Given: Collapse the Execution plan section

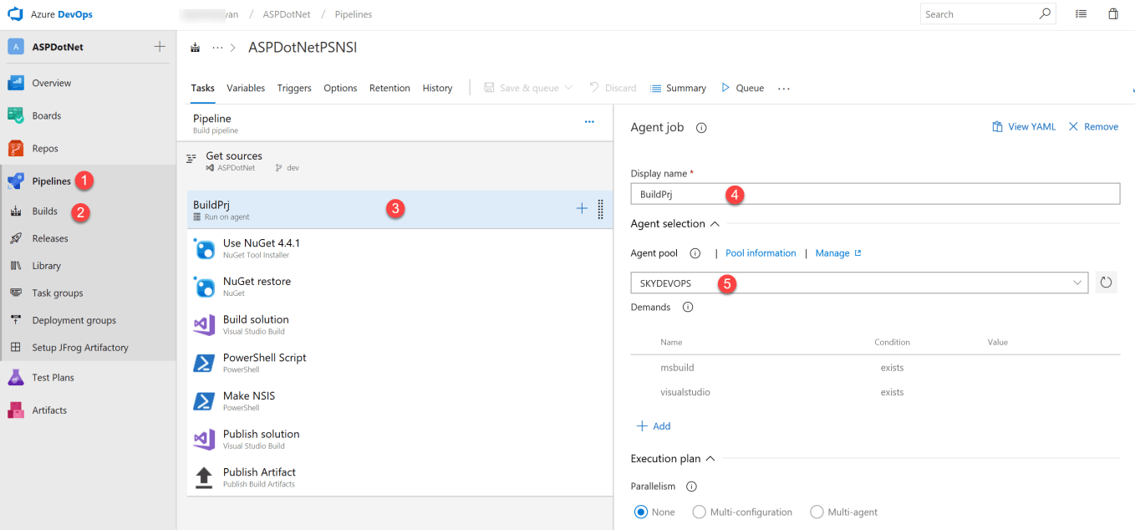Looking at the screenshot, I should tap(710, 459).
